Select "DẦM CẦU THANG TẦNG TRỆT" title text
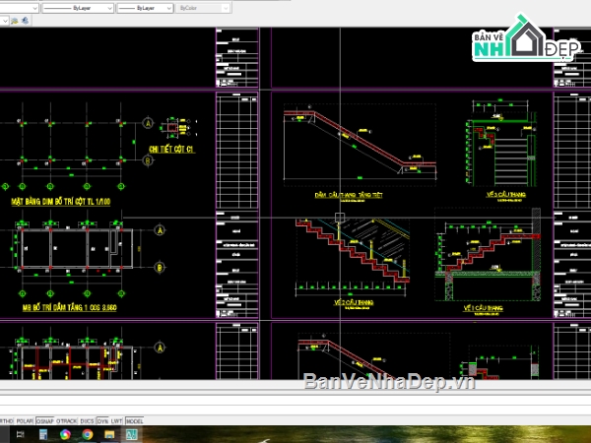The height and width of the screenshot is (443, 591). pos(349,195)
